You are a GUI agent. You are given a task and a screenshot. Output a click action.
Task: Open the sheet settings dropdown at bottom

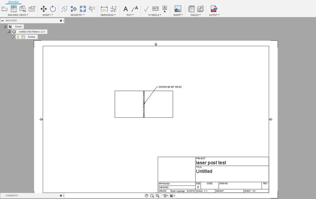pos(172,196)
